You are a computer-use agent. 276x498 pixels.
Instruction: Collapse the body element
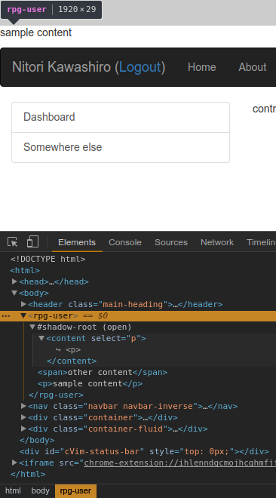pos(14,293)
